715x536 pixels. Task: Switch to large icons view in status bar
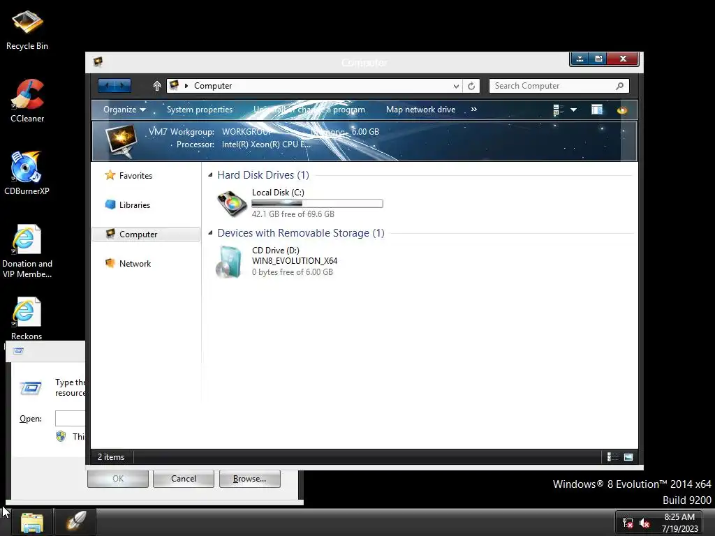(x=628, y=456)
